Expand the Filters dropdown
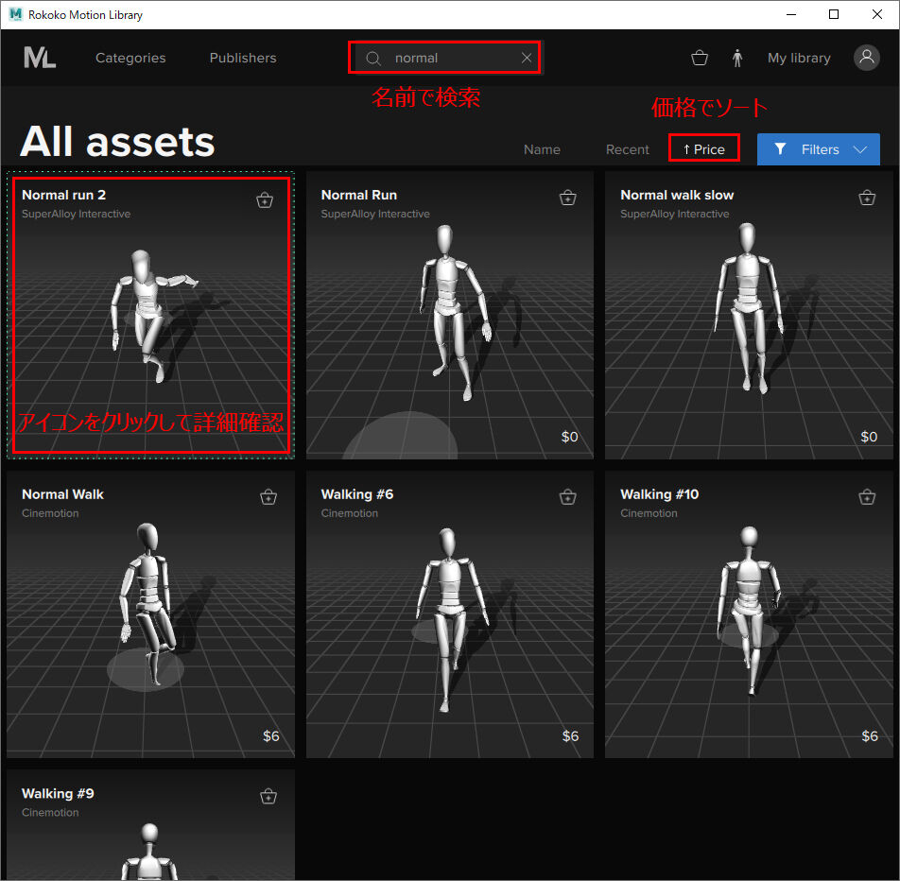The image size is (900, 881). [x=818, y=148]
